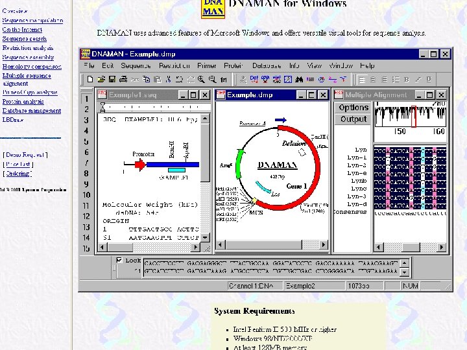Viewport: 467px width, 350px height.
Task: Click the Def sequence definition icon
Action: [254, 79]
